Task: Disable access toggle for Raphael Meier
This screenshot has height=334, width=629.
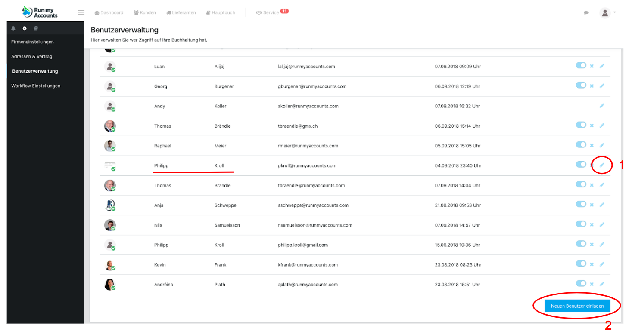Action: click(x=581, y=144)
